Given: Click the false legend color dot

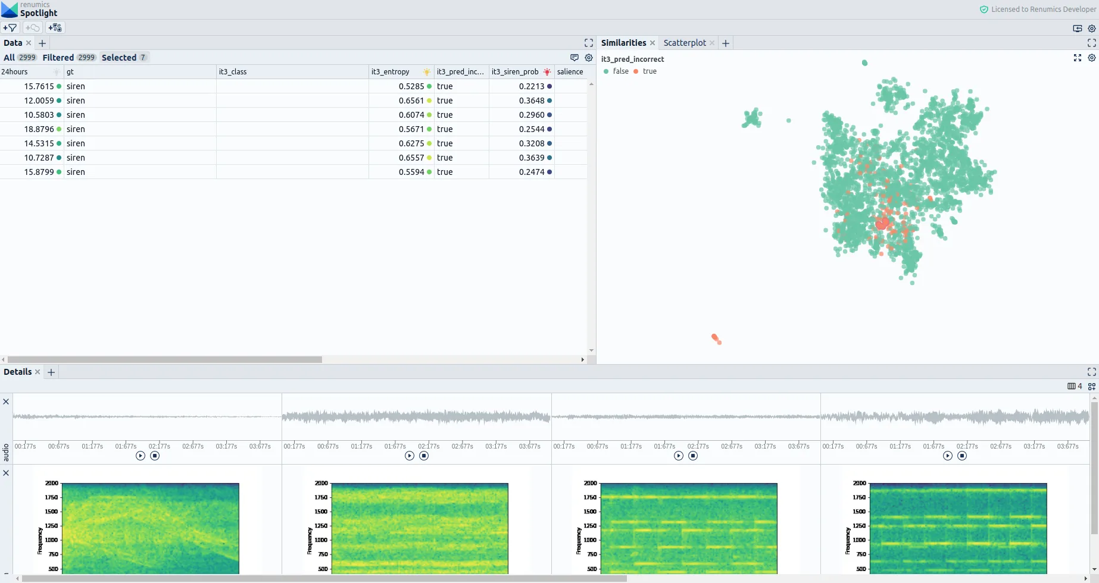Looking at the screenshot, I should pyautogui.click(x=606, y=71).
